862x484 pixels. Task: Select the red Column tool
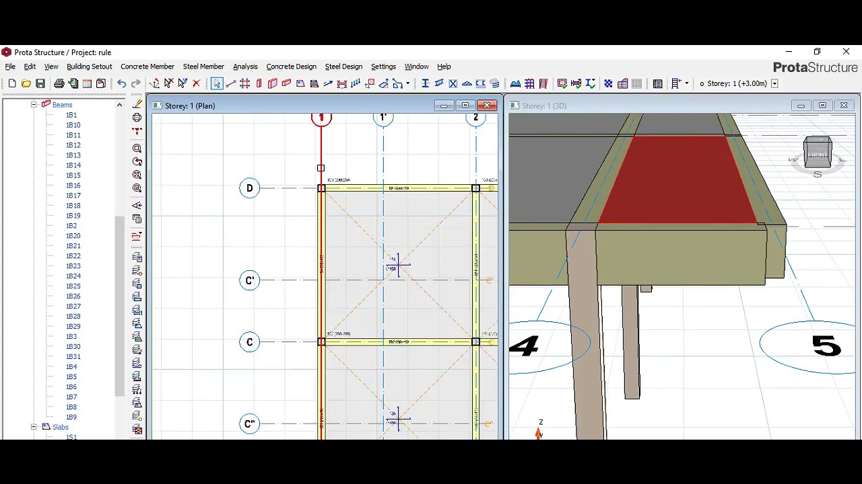tap(259, 83)
